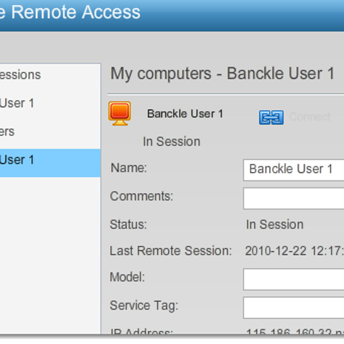
Task: Click the Last Remote Session label
Action: 171,251
